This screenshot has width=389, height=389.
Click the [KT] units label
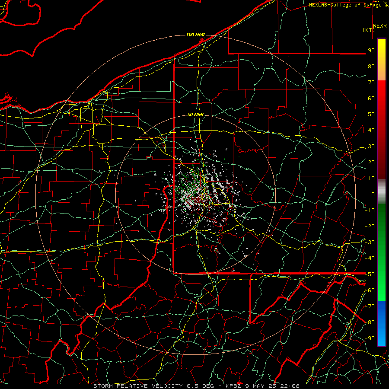point(369,30)
